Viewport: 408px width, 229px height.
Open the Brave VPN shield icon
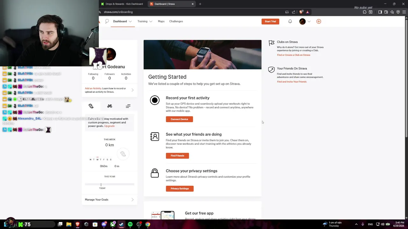pyautogui.click(x=398, y=12)
